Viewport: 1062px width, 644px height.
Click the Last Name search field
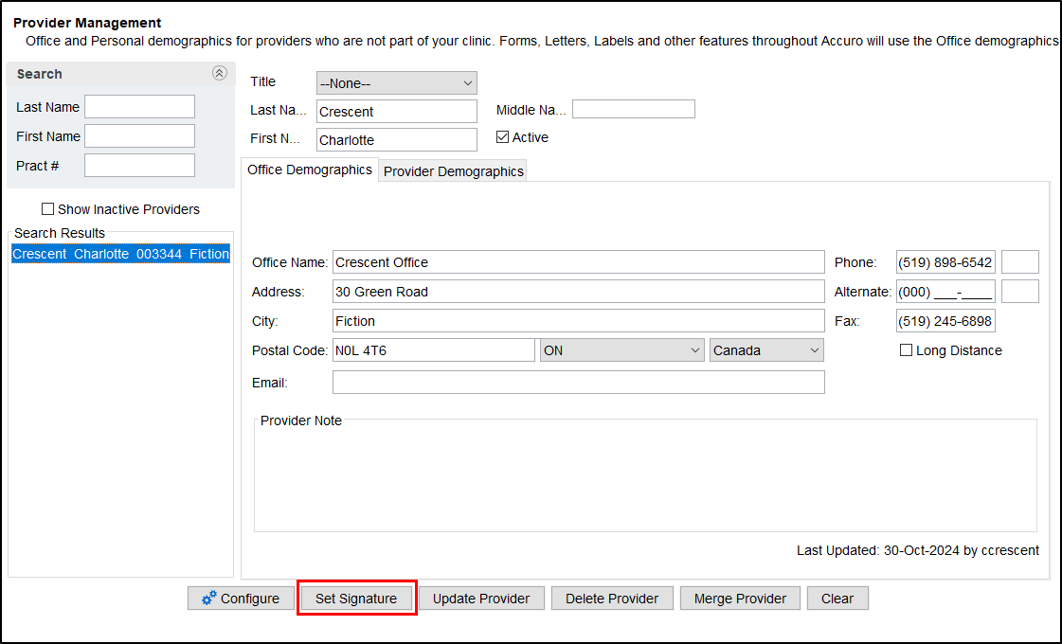click(x=139, y=106)
